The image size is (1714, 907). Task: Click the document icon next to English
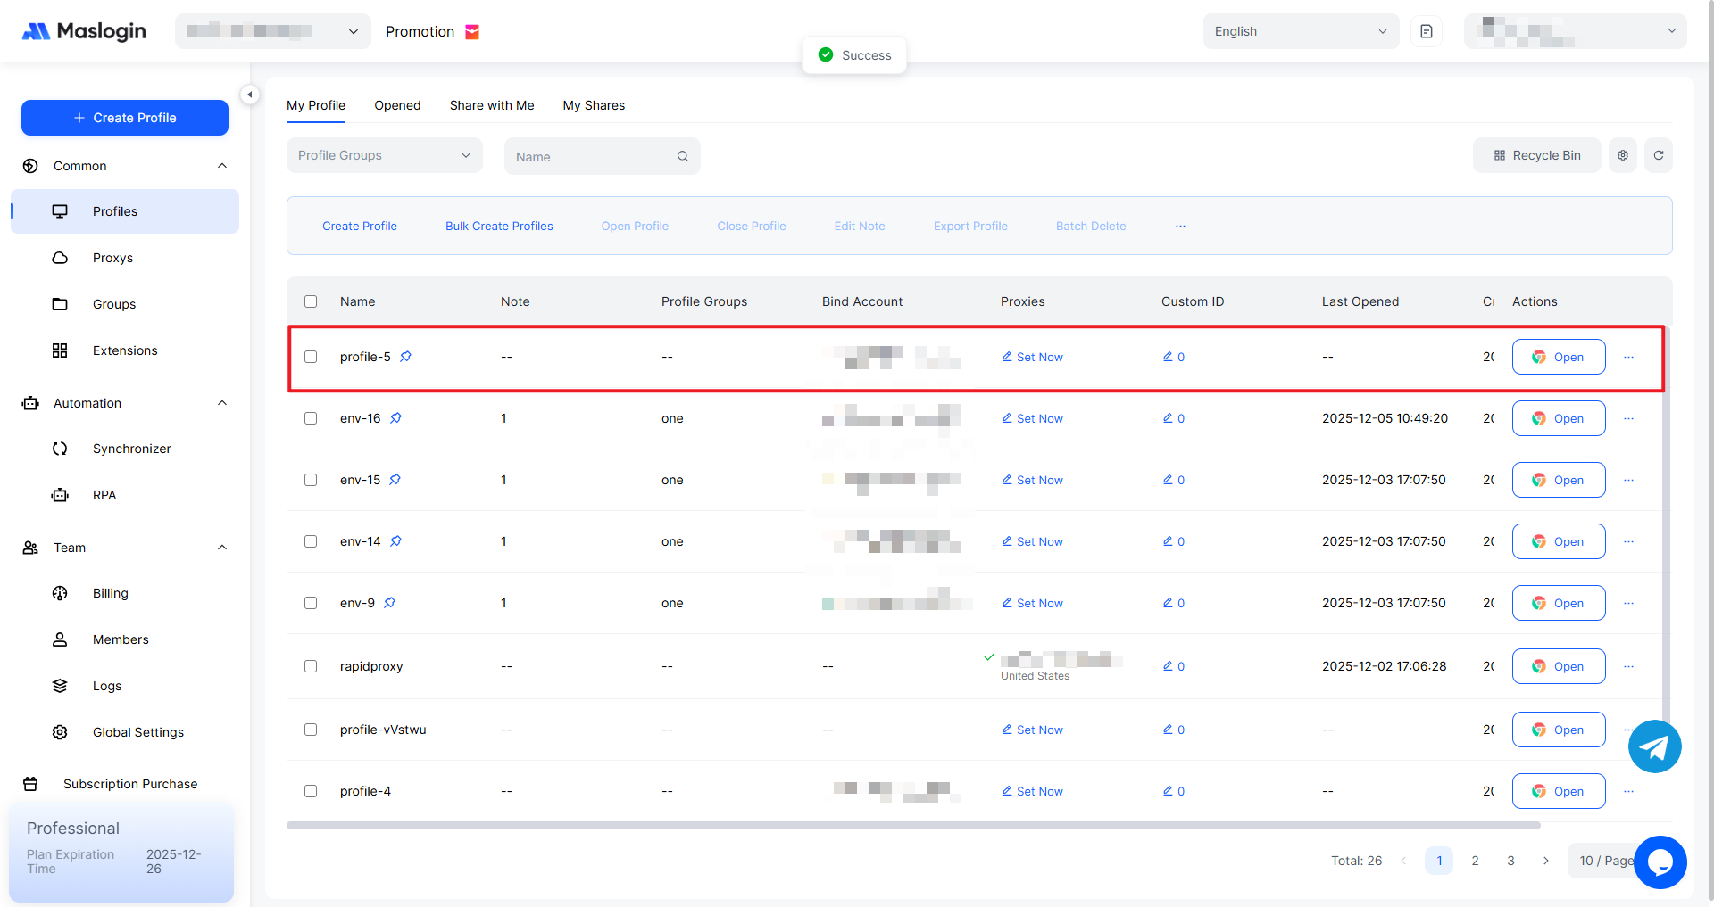coord(1426,31)
